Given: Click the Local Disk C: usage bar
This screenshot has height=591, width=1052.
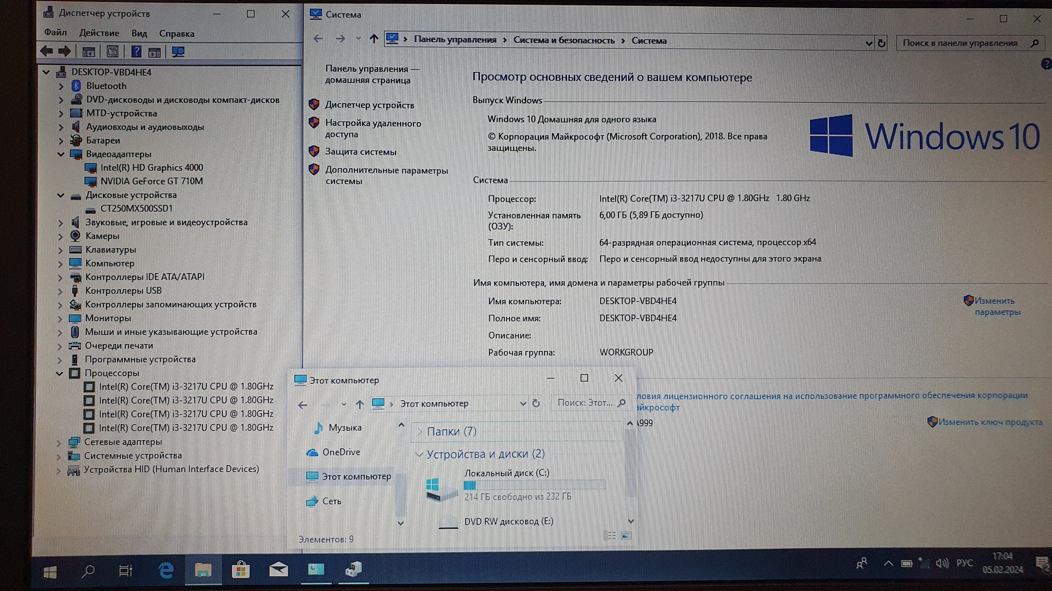Looking at the screenshot, I should (x=534, y=485).
